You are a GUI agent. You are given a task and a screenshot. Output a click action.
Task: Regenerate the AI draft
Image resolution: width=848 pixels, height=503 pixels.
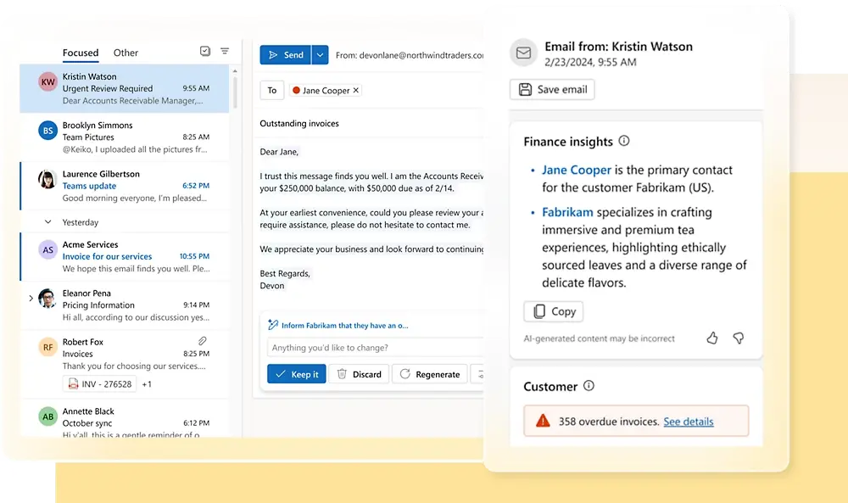pyautogui.click(x=430, y=374)
